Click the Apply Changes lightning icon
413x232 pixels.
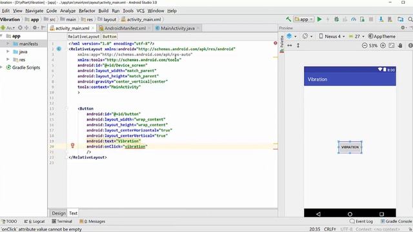point(328,19)
